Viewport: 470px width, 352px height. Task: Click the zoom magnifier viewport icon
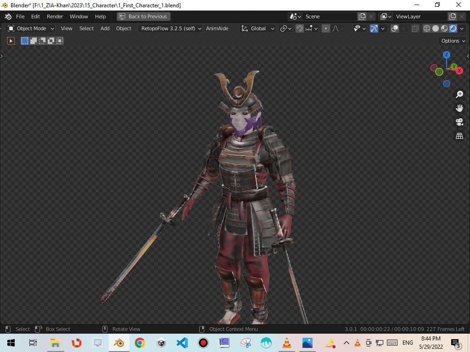pos(459,94)
